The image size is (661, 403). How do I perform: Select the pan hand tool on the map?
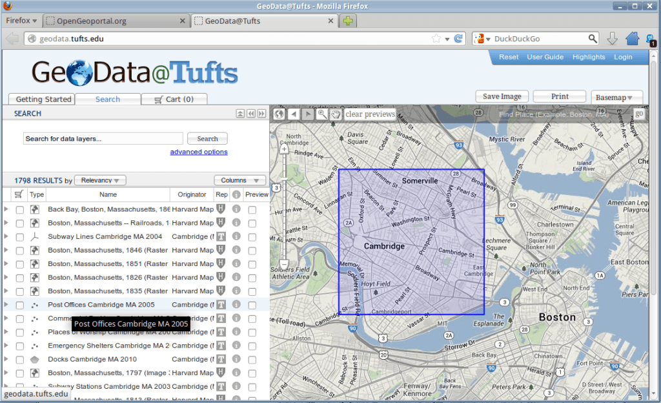point(336,114)
